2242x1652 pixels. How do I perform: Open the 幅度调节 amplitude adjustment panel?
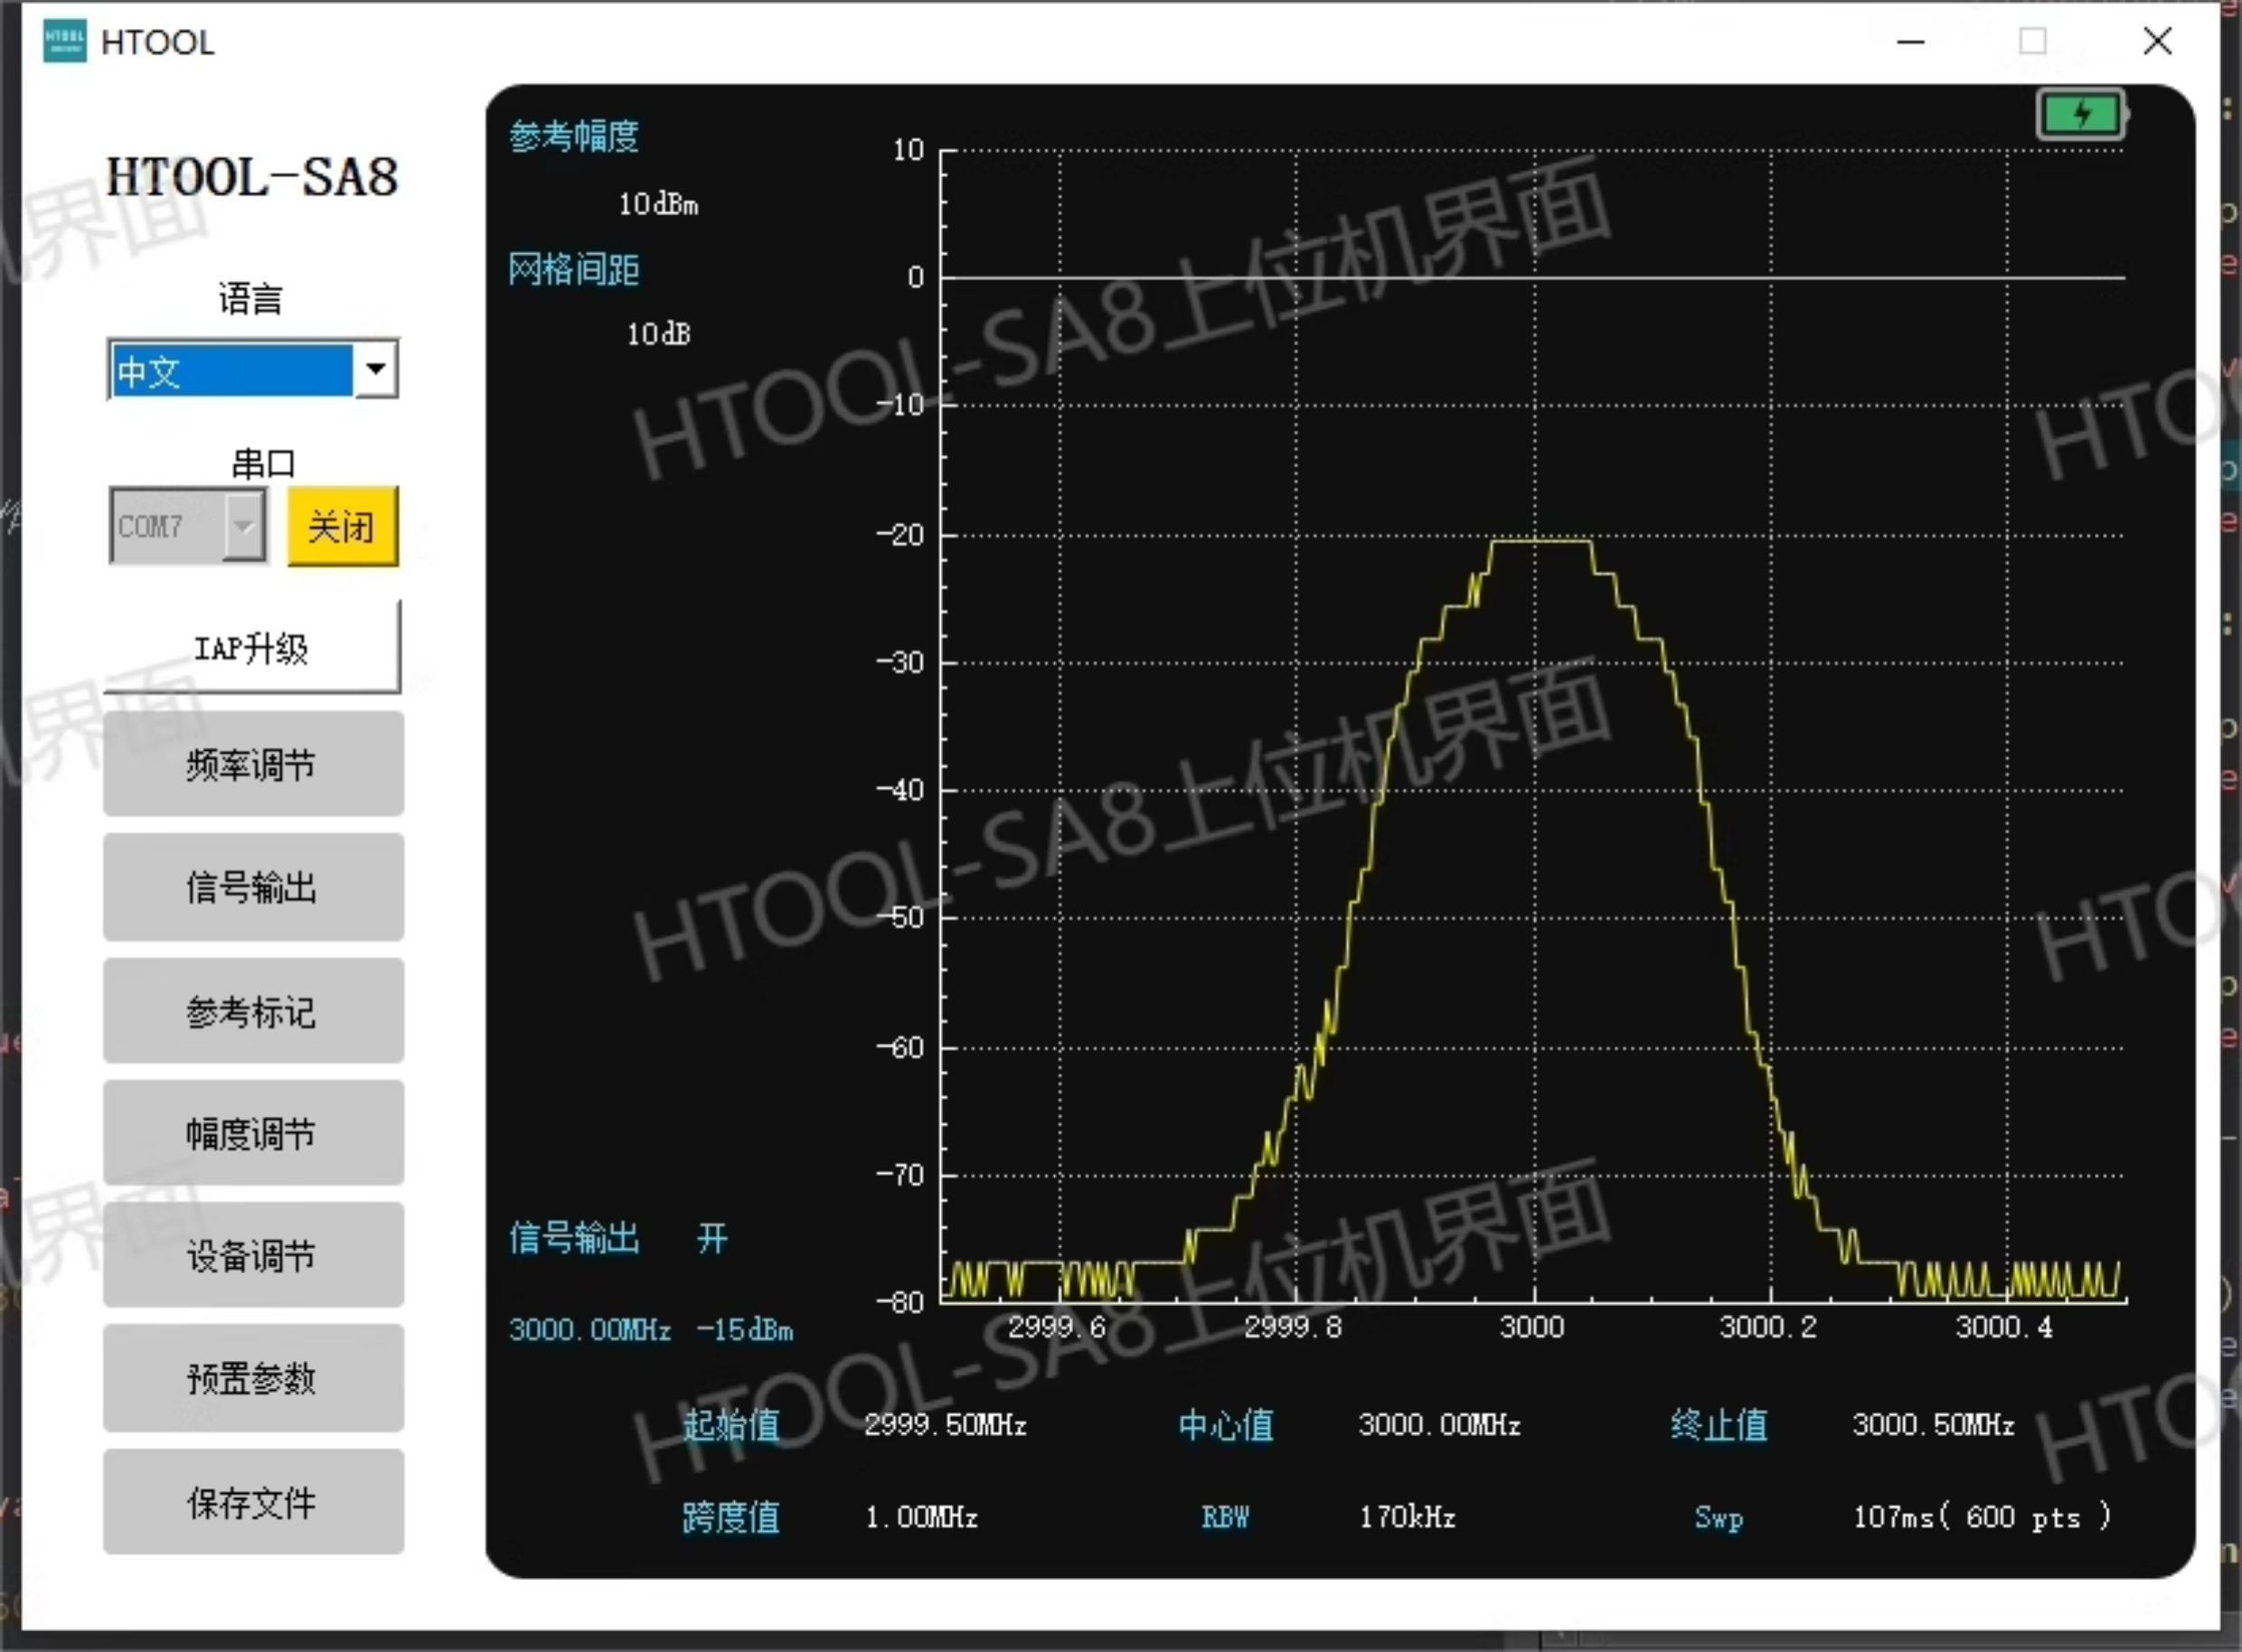[253, 1133]
